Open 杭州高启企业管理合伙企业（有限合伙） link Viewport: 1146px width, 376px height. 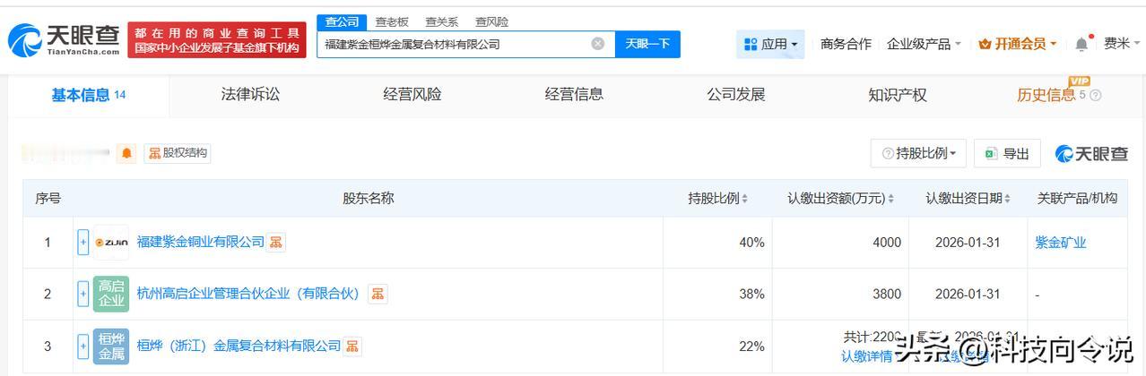click(x=247, y=294)
